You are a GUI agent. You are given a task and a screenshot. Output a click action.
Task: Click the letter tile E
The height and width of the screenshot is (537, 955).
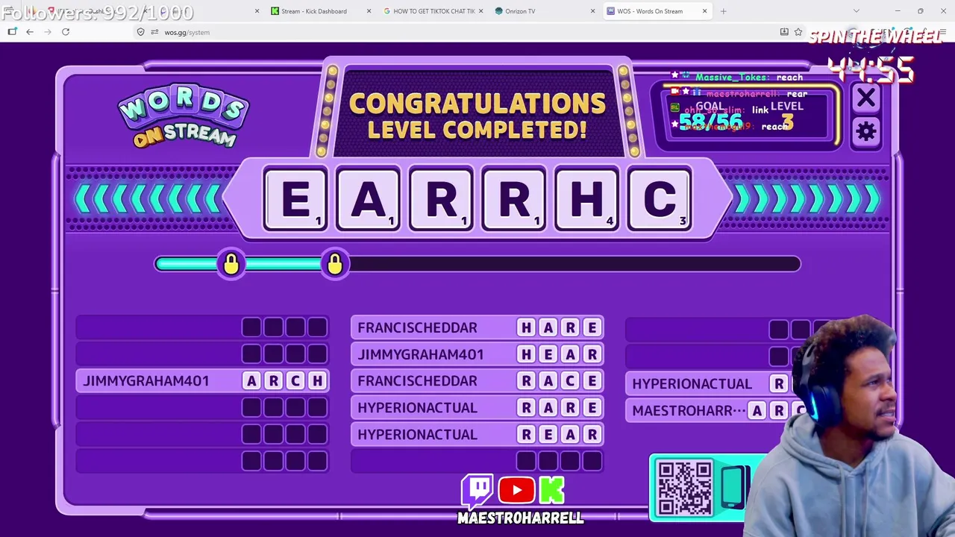click(295, 199)
